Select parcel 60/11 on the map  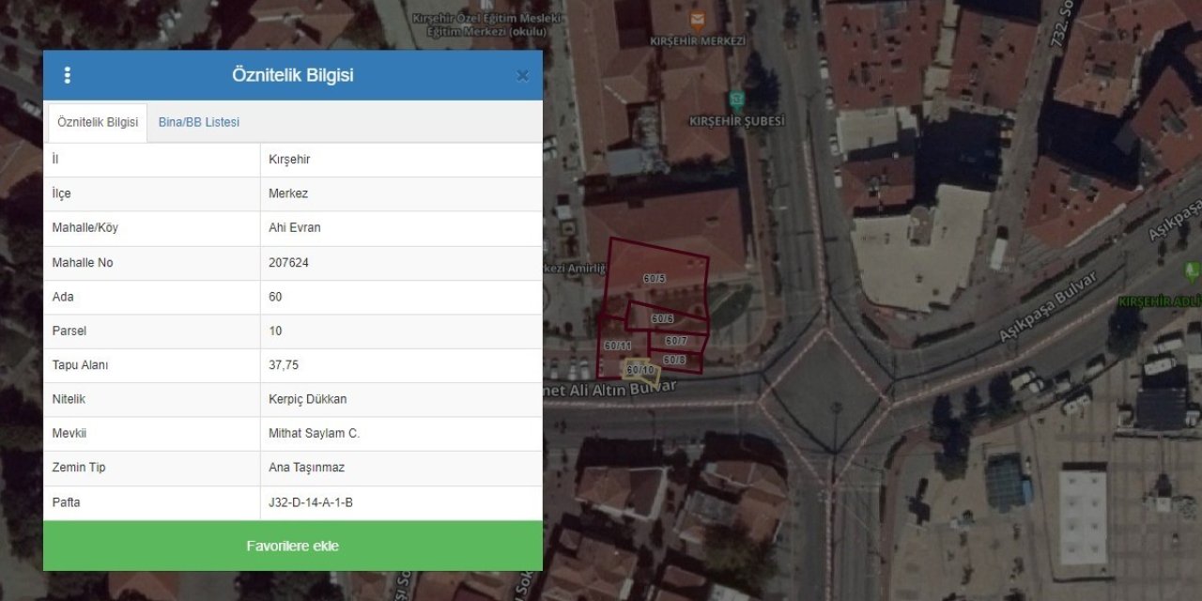click(x=617, y=347)
